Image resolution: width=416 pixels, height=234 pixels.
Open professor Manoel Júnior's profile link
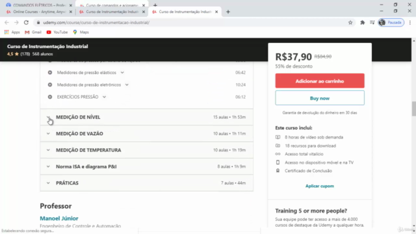click(59, 218)
